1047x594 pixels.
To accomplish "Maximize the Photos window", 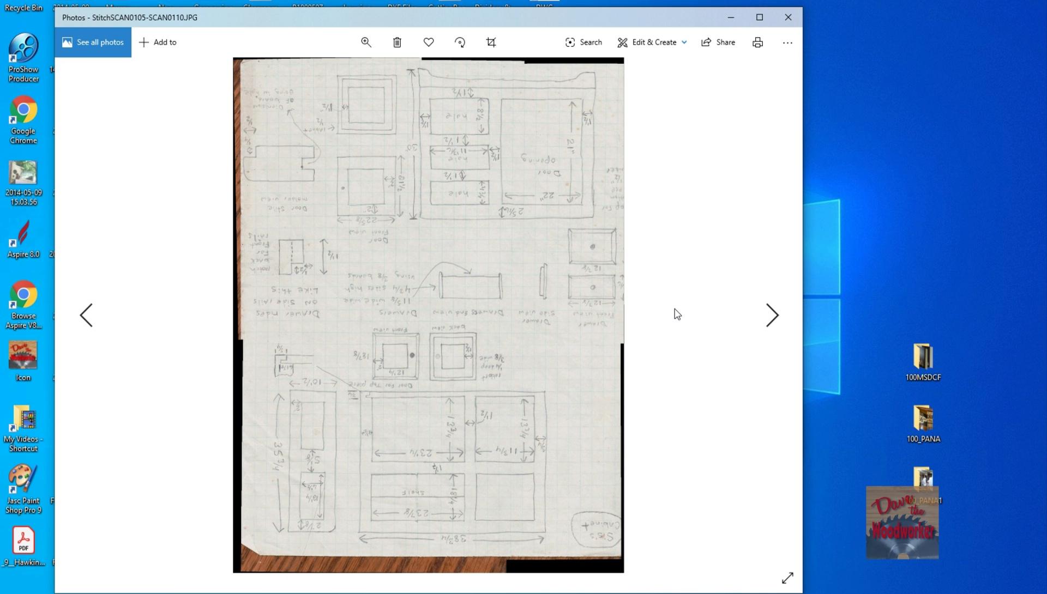I will (759, 17).
